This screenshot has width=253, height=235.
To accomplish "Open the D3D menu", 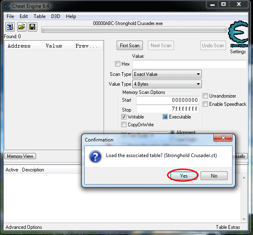I will [56, 16].
